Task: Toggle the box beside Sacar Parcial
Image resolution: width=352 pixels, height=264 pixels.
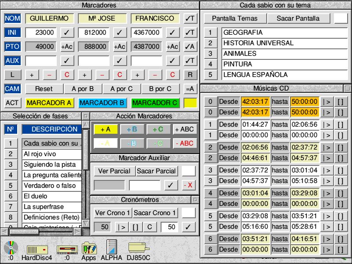Action: 188,171
